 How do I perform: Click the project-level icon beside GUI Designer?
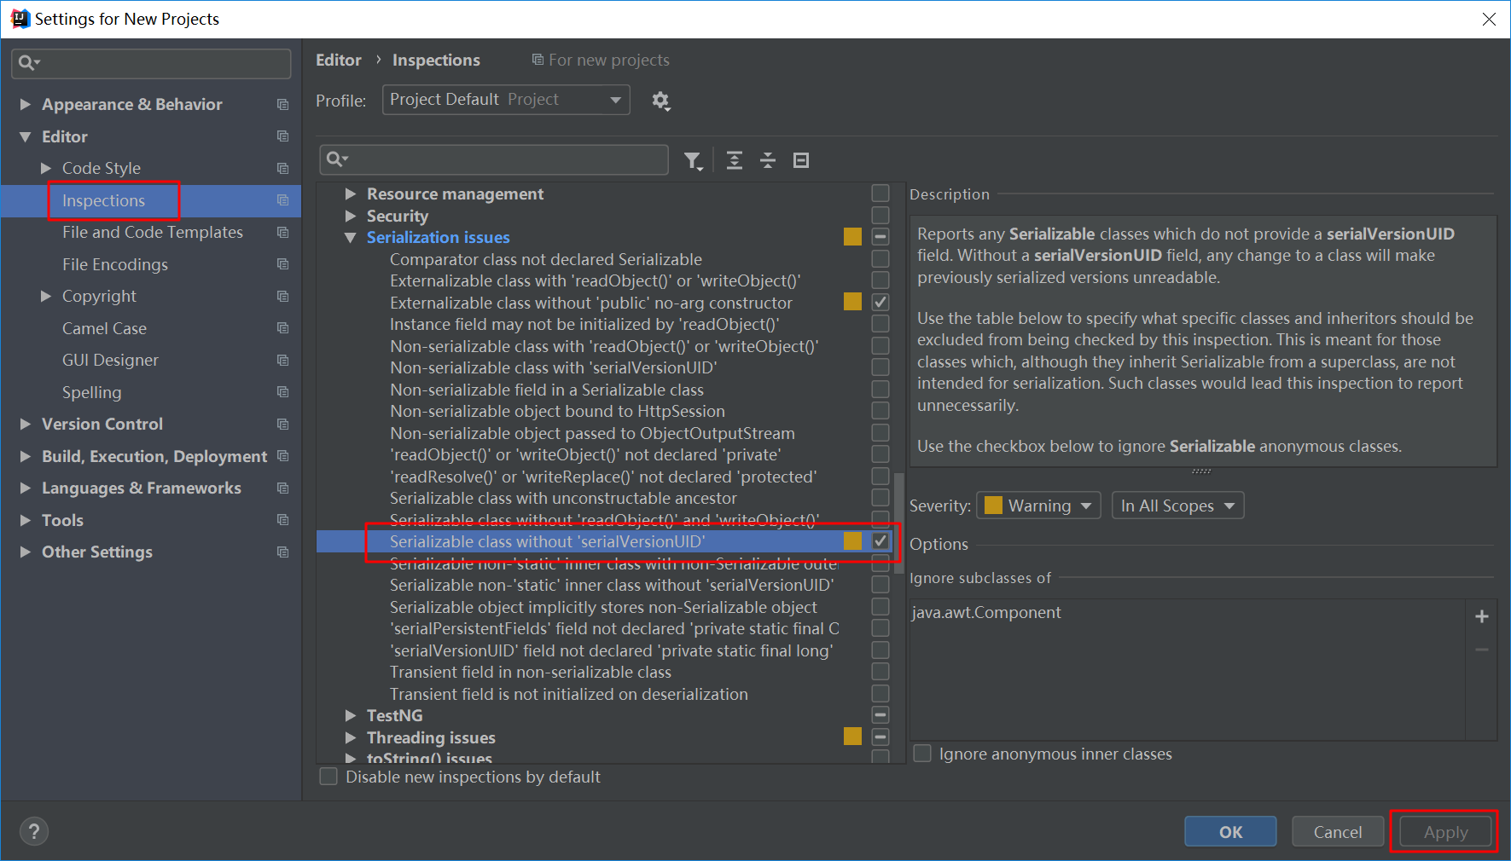[282, 360]
